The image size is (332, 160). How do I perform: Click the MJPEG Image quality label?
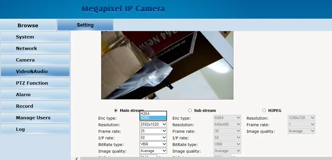coord(261,131)
